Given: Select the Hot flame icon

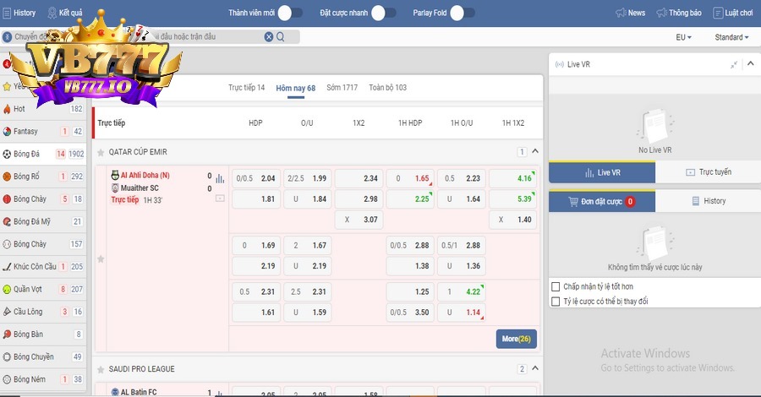Looking at the screenshot, I should pos(7,109).
